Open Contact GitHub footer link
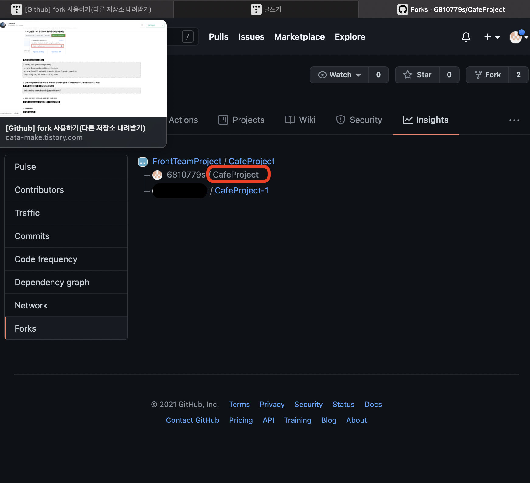 [193, 420]
